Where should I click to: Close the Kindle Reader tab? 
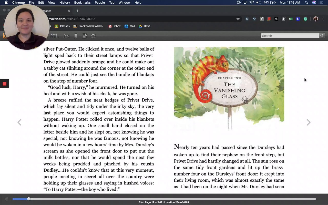pos(69,11)
